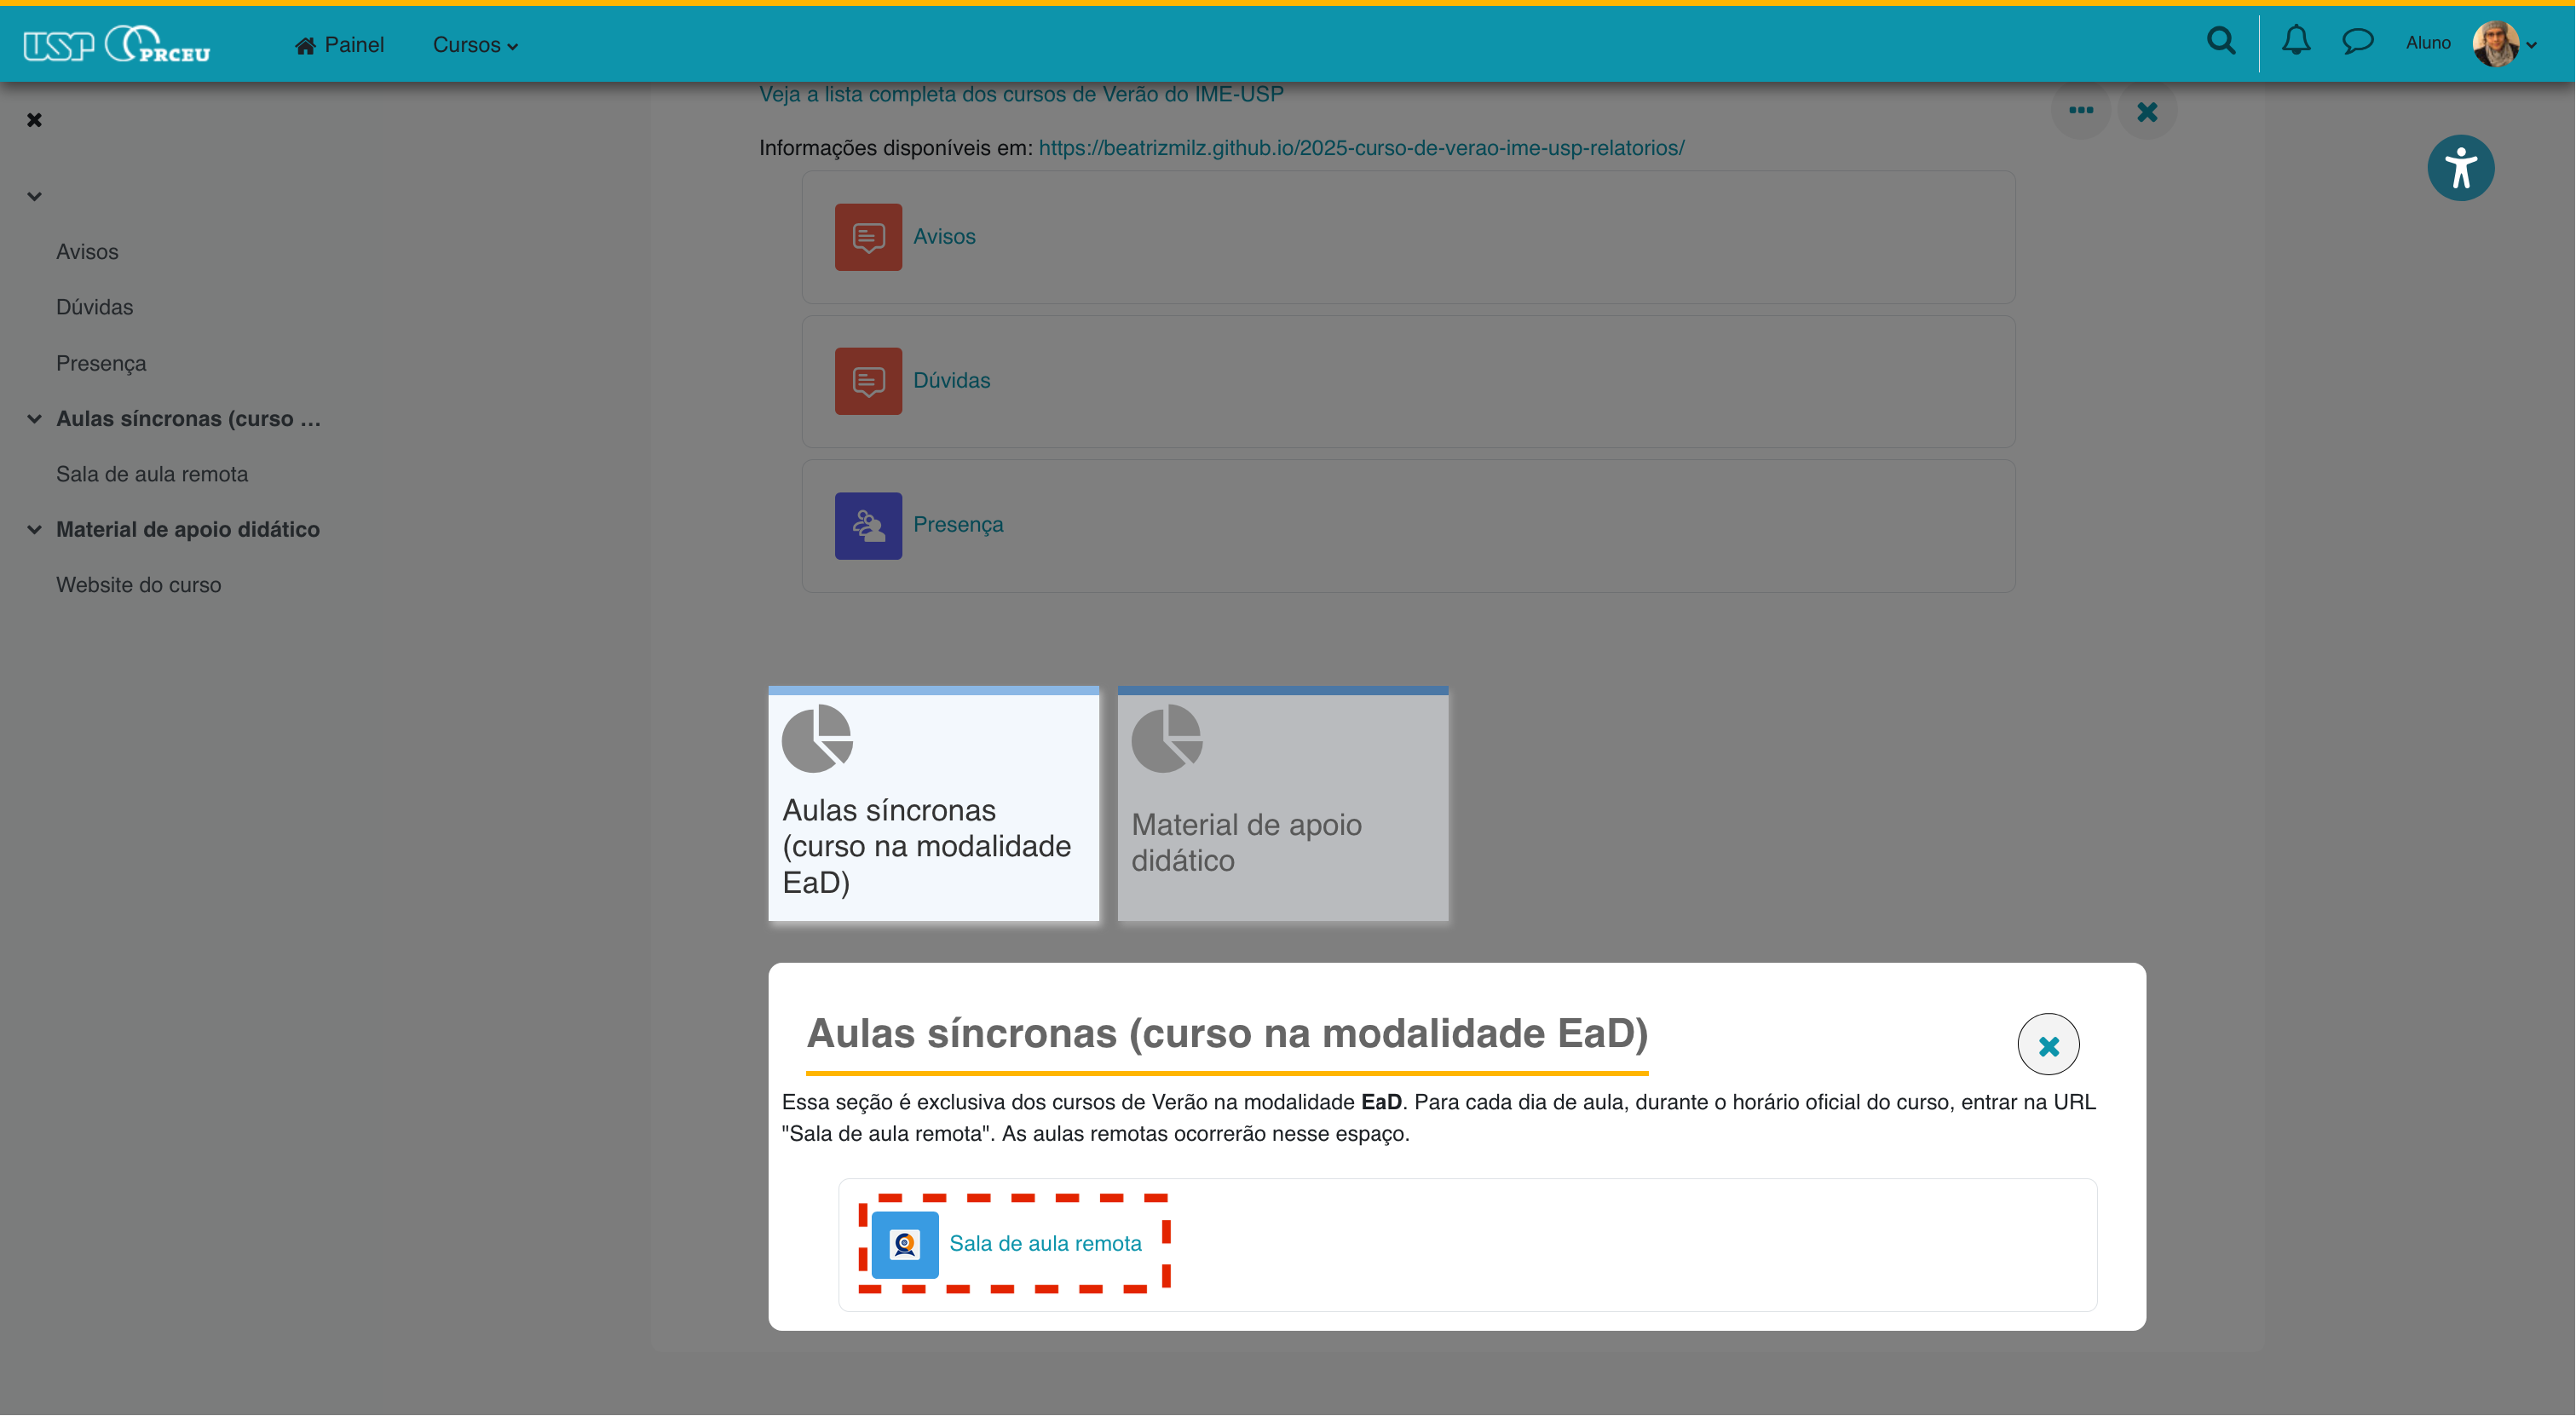
Task: Open the accessibility widget button
Action: tap(2460, 168)
